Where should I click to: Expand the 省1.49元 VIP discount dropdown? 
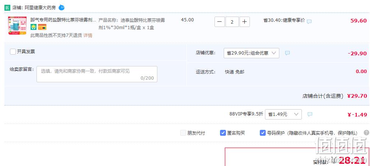[283, 114]
